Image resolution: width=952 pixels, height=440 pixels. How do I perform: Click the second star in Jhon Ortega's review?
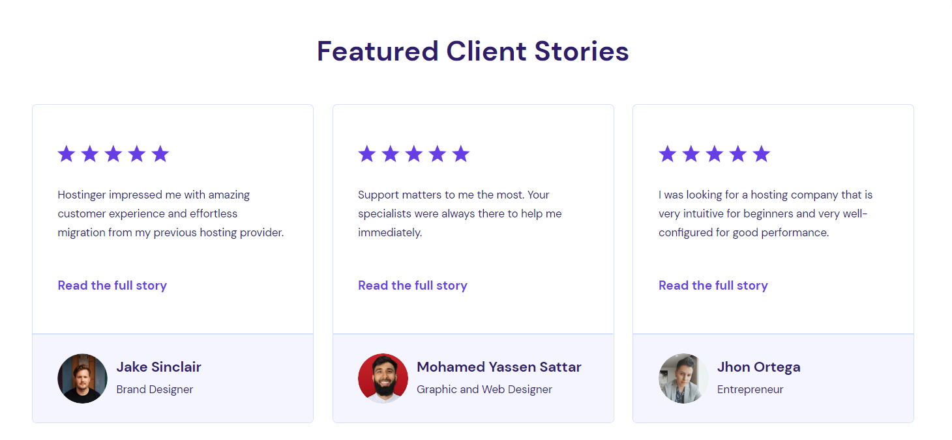pyautogui.click(x=691, y=154)
